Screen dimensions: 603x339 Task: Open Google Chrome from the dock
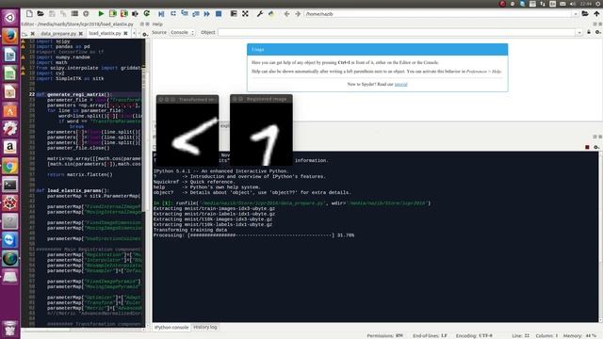tap(10, 167)
